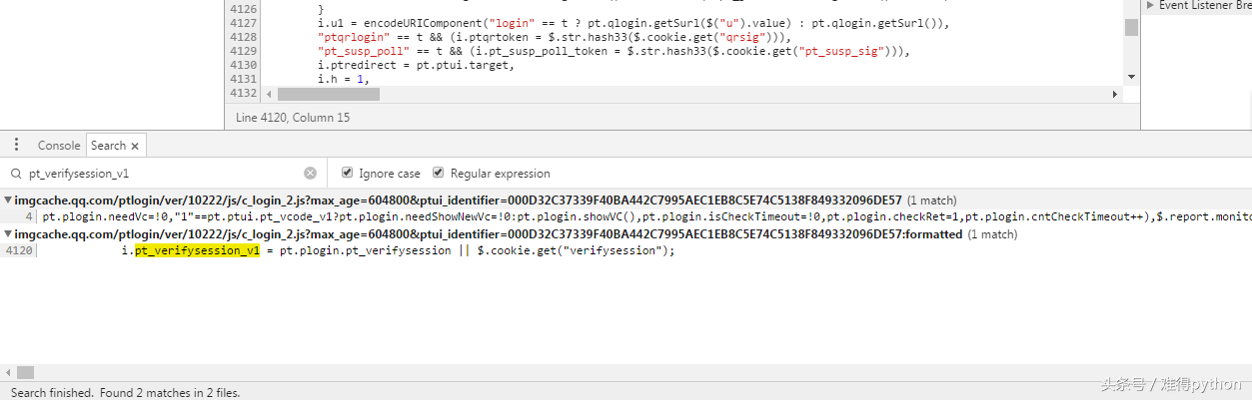Collapse the formatted c_login_2.js result group

8,234
